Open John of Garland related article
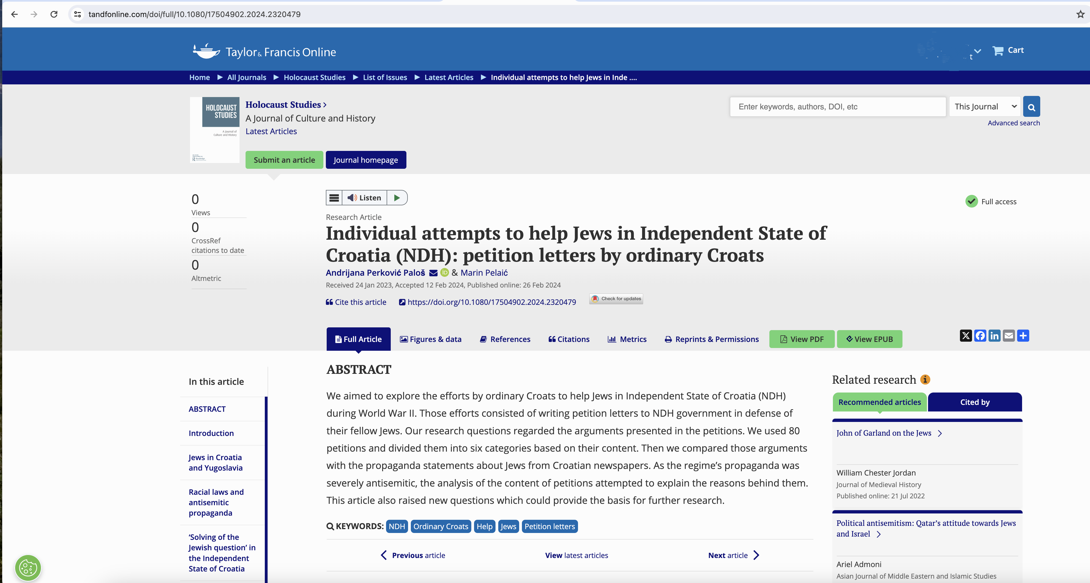 point(883,433)
